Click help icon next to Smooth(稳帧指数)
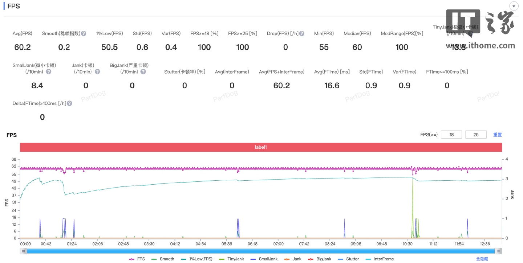 [84, 33]
